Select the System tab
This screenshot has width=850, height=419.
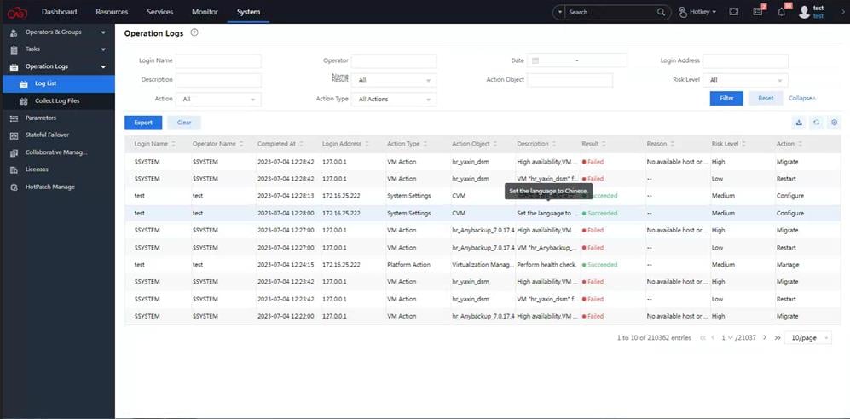point(248,12)
